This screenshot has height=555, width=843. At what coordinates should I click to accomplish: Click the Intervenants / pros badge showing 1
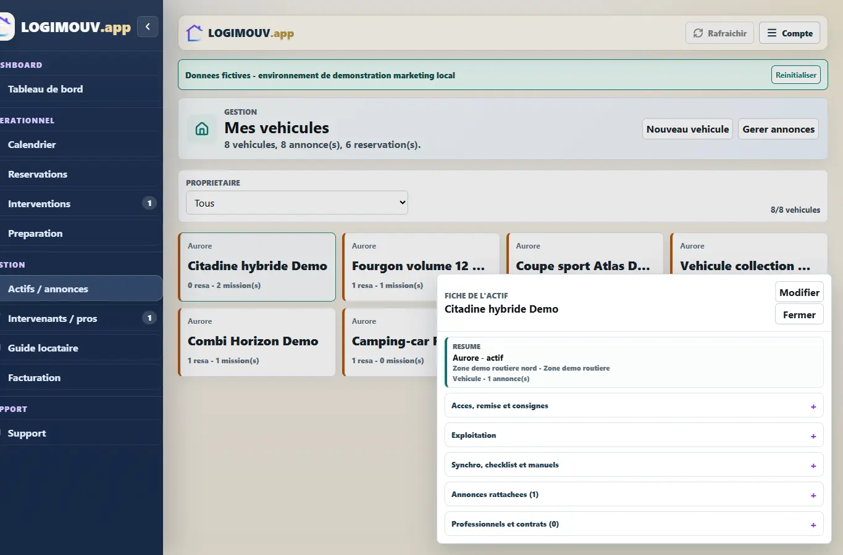pos(149,318)
